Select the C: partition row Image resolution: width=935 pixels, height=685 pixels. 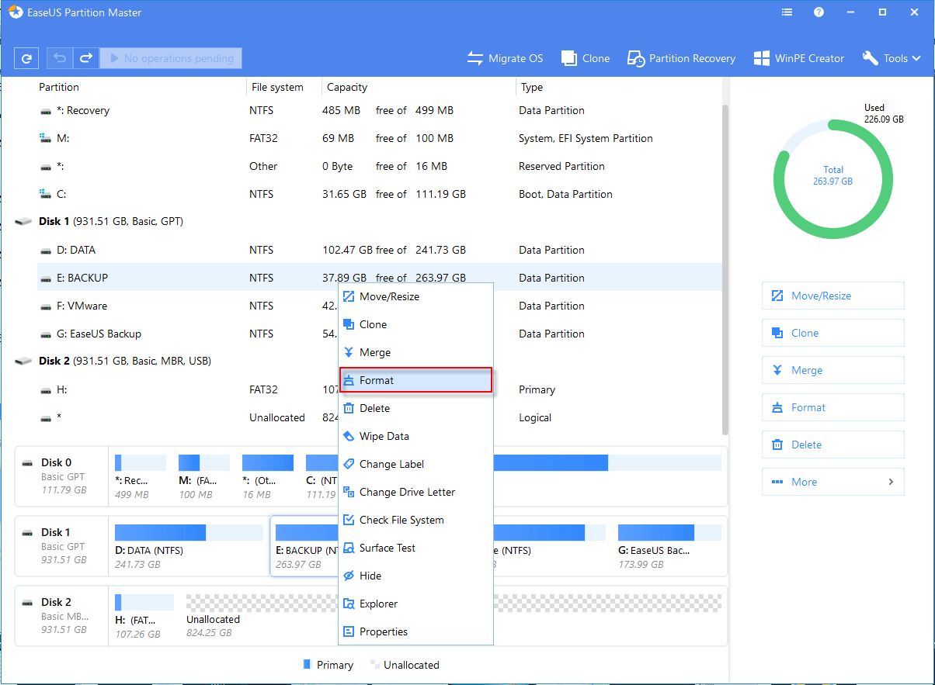(x=379, y=194)
